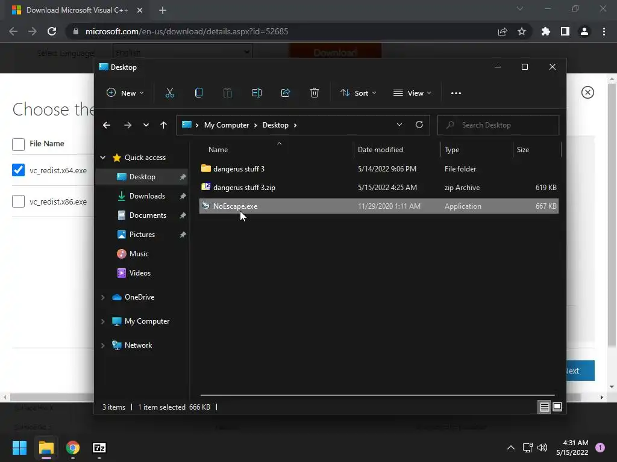Viewport: 617px width, 462px height.
Task: Click the Next button on the webpage
Action: (580, 371)
